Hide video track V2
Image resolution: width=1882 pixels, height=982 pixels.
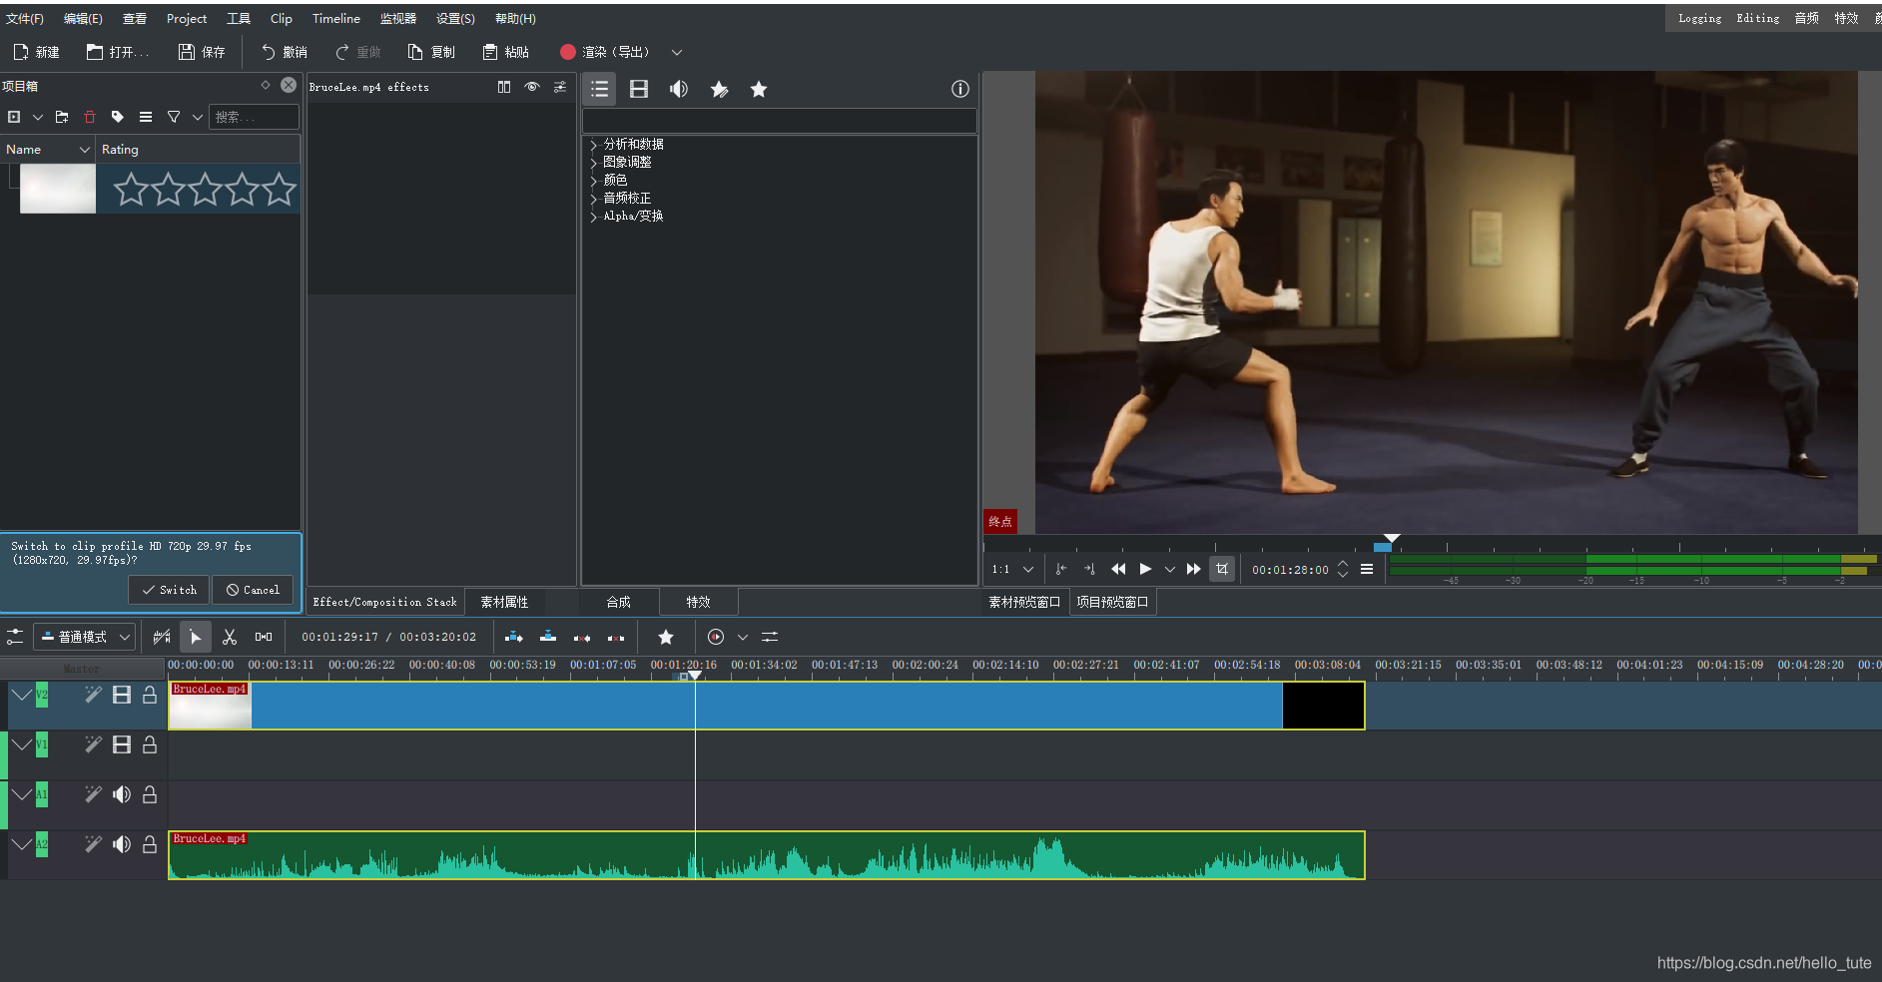tap(122, 695)
